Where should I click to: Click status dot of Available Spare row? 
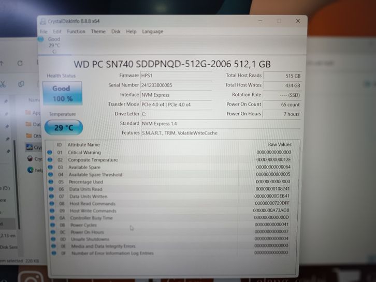click(50, 167)
